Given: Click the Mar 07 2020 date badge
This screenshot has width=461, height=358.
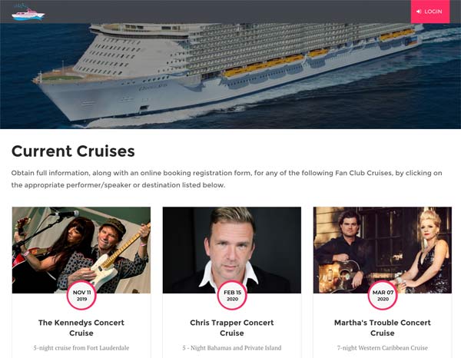Looking at the screenshot, I should (382, 296).
